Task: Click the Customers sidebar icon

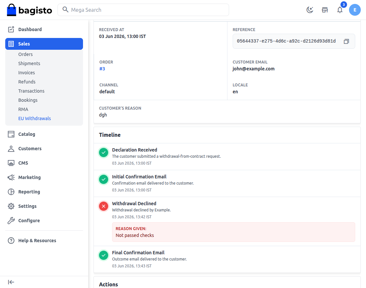Action: pyautogui.click(x=11, y=149)
